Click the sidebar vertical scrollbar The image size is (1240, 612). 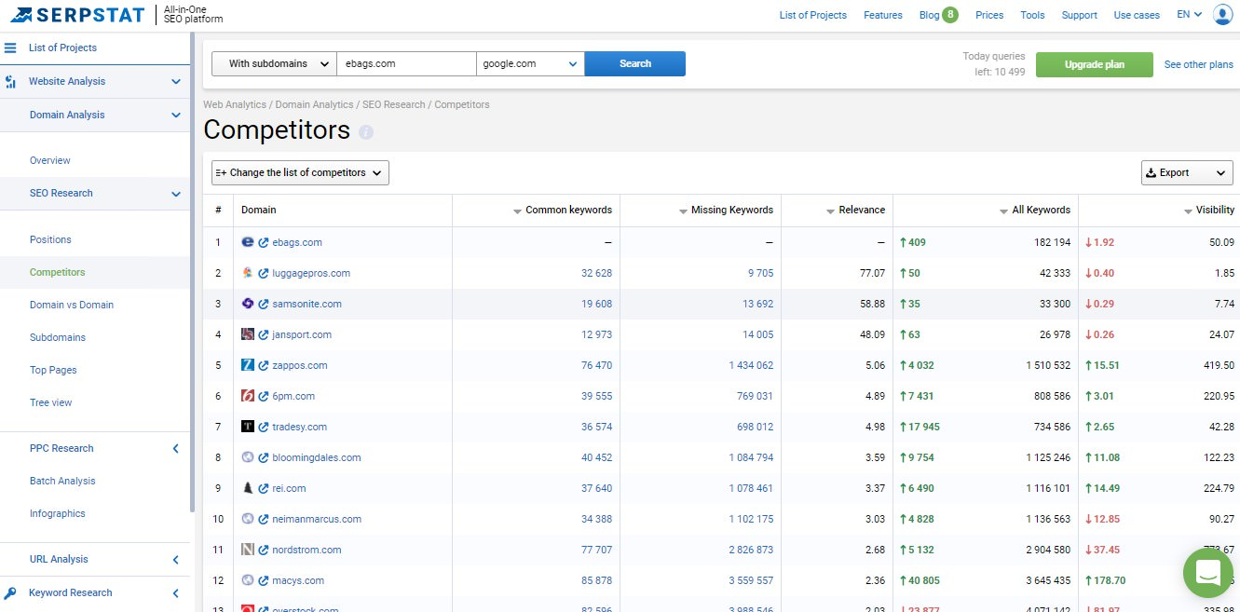(x=191, y=270)
